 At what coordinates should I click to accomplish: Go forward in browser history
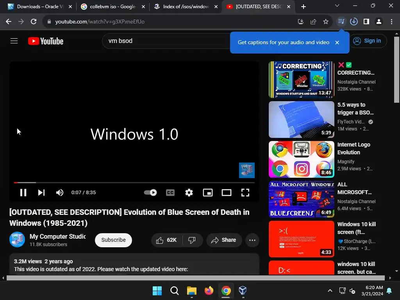tap(21, 22)
